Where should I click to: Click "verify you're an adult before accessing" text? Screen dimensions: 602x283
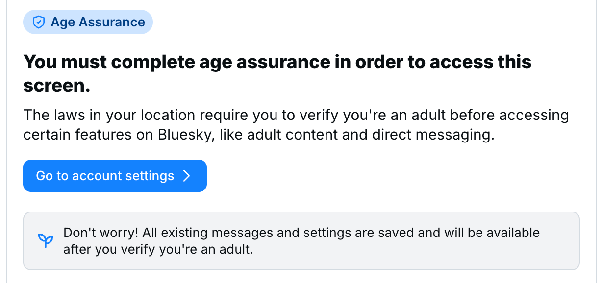(x=426, y=116)
